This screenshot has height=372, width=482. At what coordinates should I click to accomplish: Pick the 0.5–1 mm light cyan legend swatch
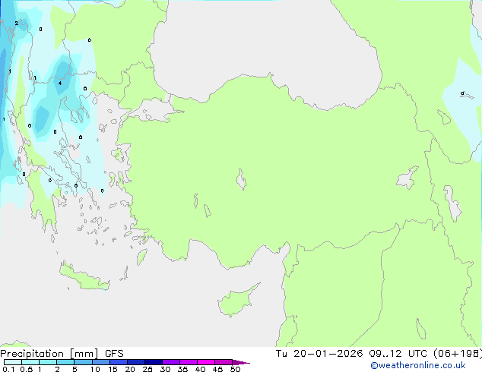[30, 362]
